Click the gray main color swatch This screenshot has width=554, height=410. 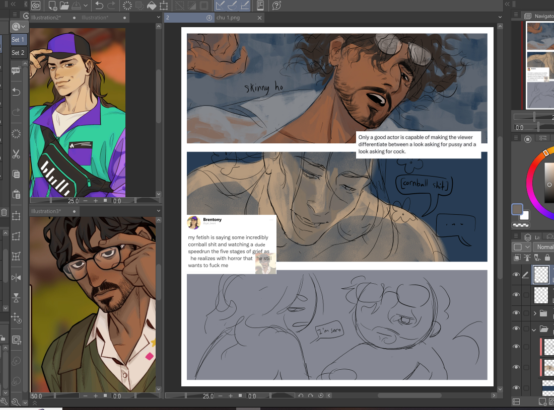click(517, 209)
